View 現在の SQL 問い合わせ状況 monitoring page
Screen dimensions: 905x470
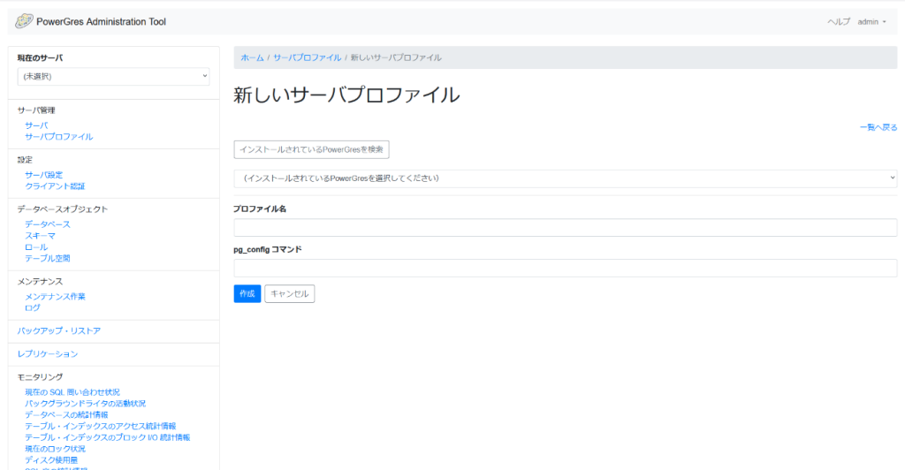tap(72, 392)
